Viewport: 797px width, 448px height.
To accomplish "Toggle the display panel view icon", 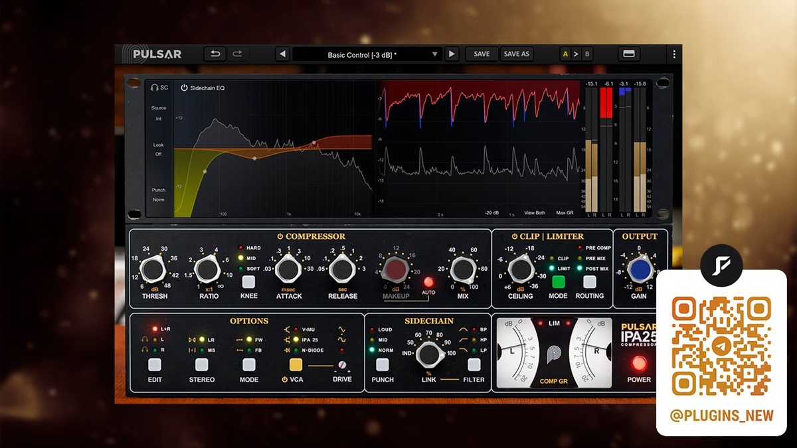I will point(629,54).
